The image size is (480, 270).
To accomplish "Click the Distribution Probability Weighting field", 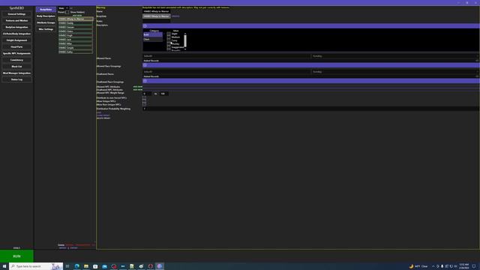I will (x=310, y=109).
